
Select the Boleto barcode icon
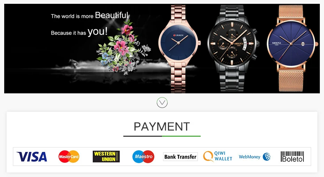coord(292,157)
